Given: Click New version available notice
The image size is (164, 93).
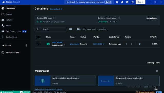Looking at the screenshot, I should click(145, 92).
